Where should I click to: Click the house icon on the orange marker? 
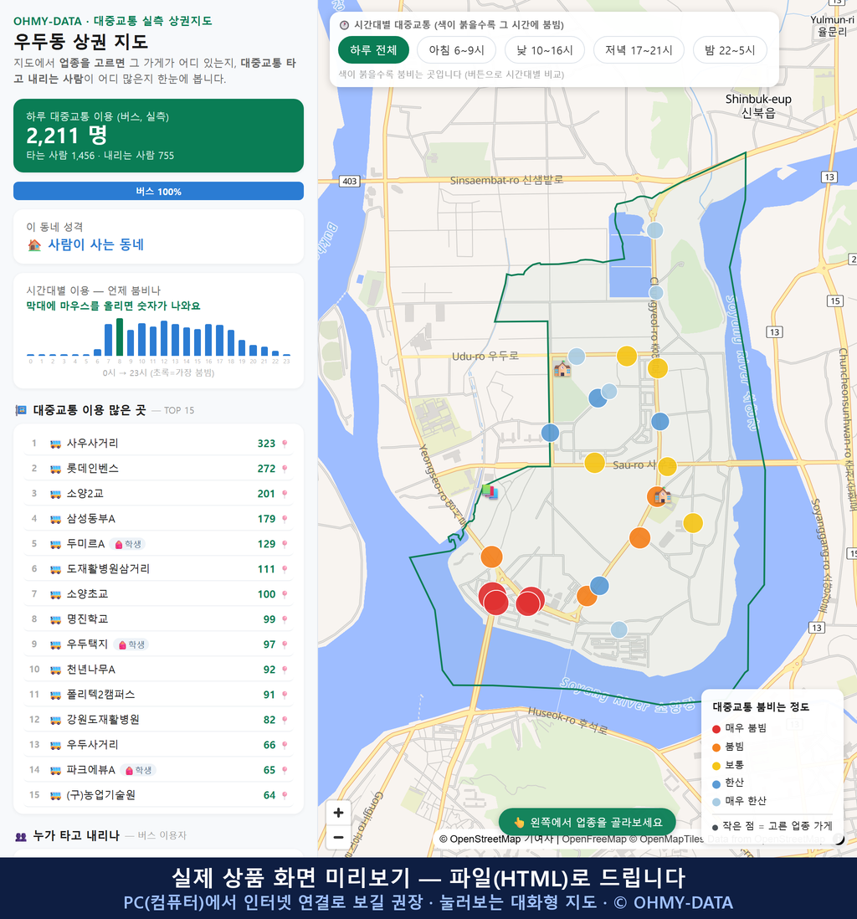pyautogui.click(x=662, y=495)
